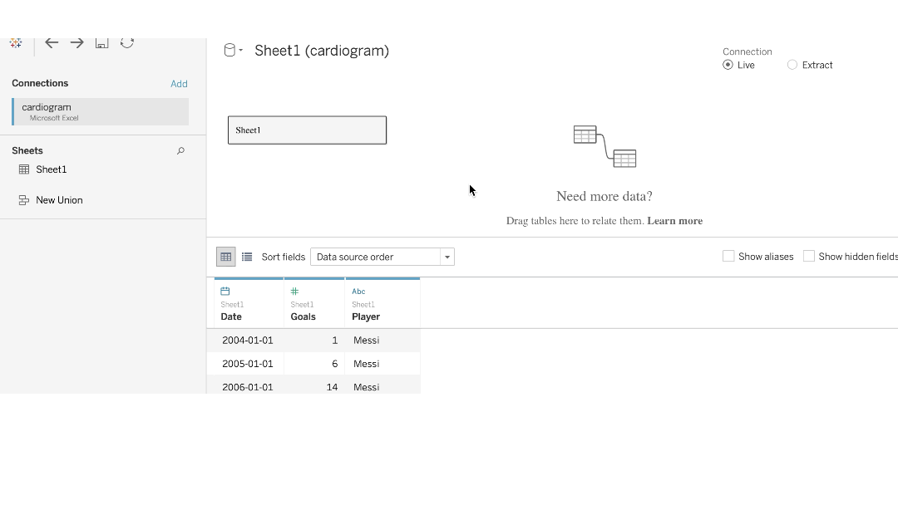Click the related tables illustration icon
The image size is (898, 505).
(604, 146)
